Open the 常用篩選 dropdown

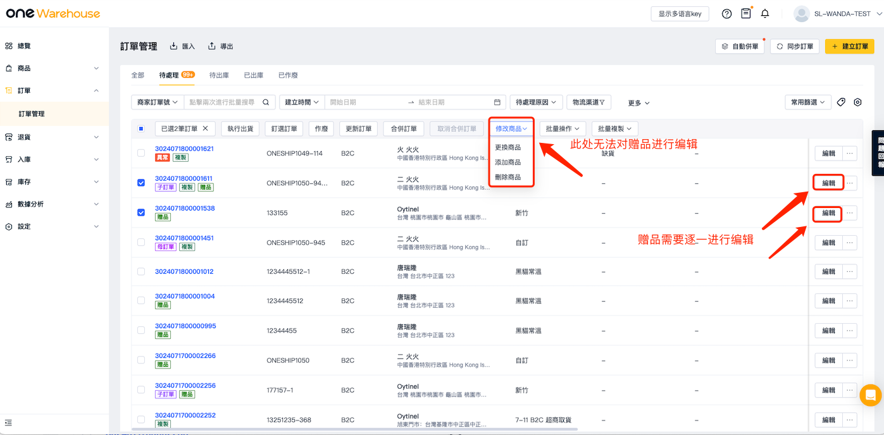(x=807, y=102)
